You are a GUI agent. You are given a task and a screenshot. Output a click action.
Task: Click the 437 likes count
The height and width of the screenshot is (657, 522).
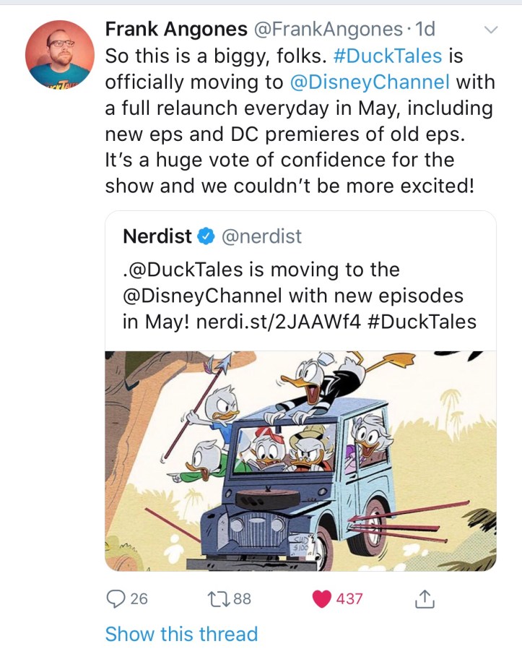[349, 598]
